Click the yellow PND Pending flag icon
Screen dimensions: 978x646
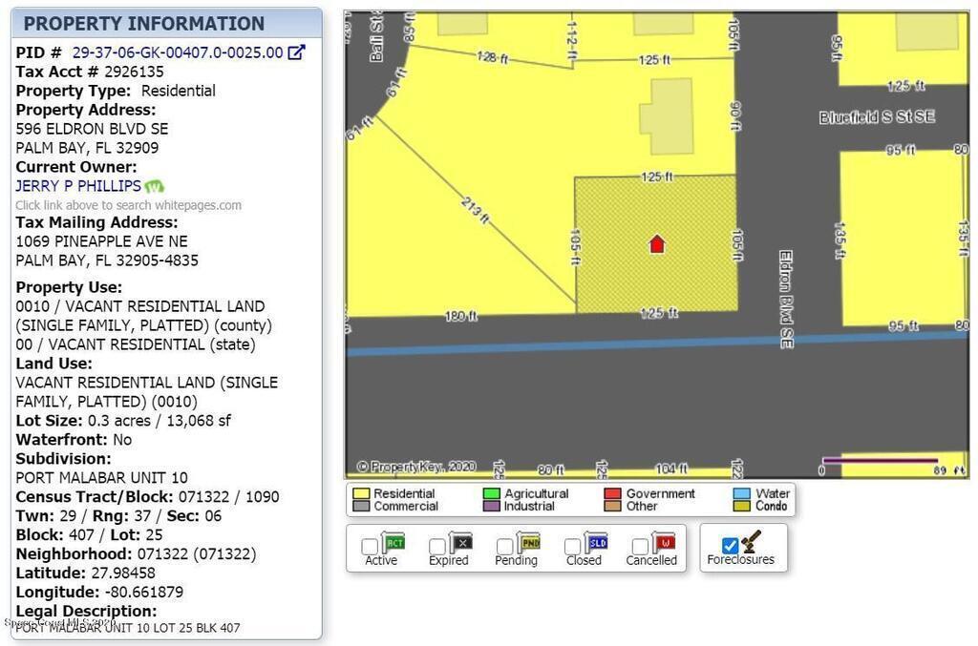(x=529, y=544)
